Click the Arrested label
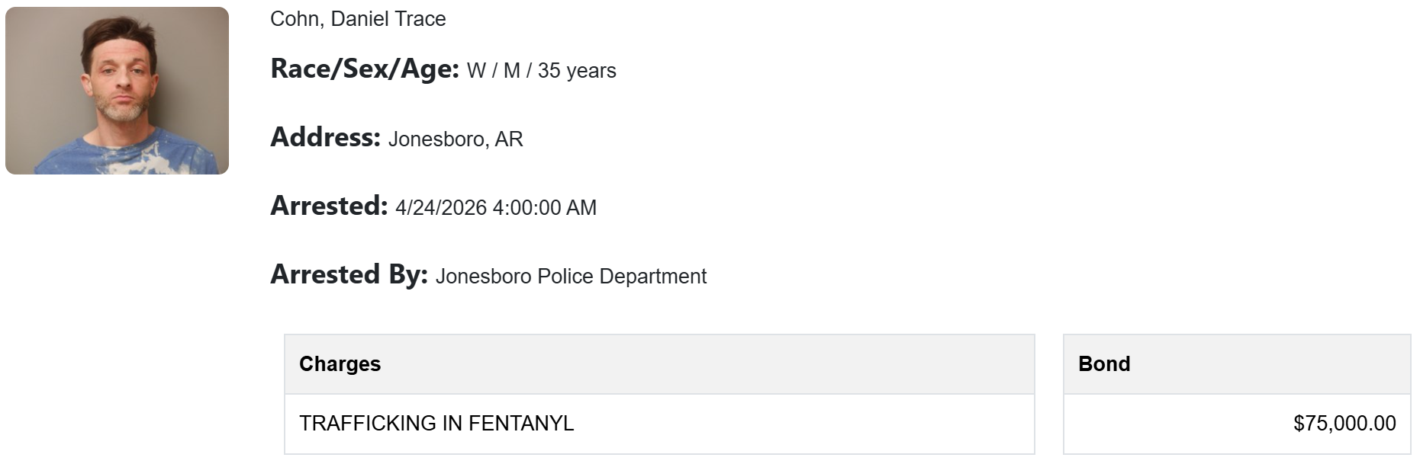 (x=329, y=206)
